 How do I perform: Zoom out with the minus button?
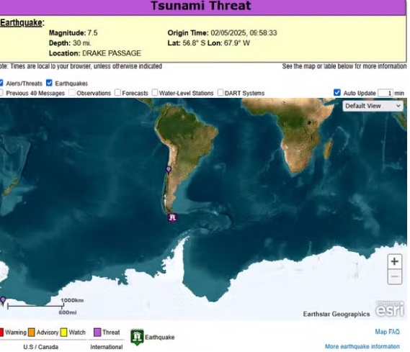coord(395,276)
